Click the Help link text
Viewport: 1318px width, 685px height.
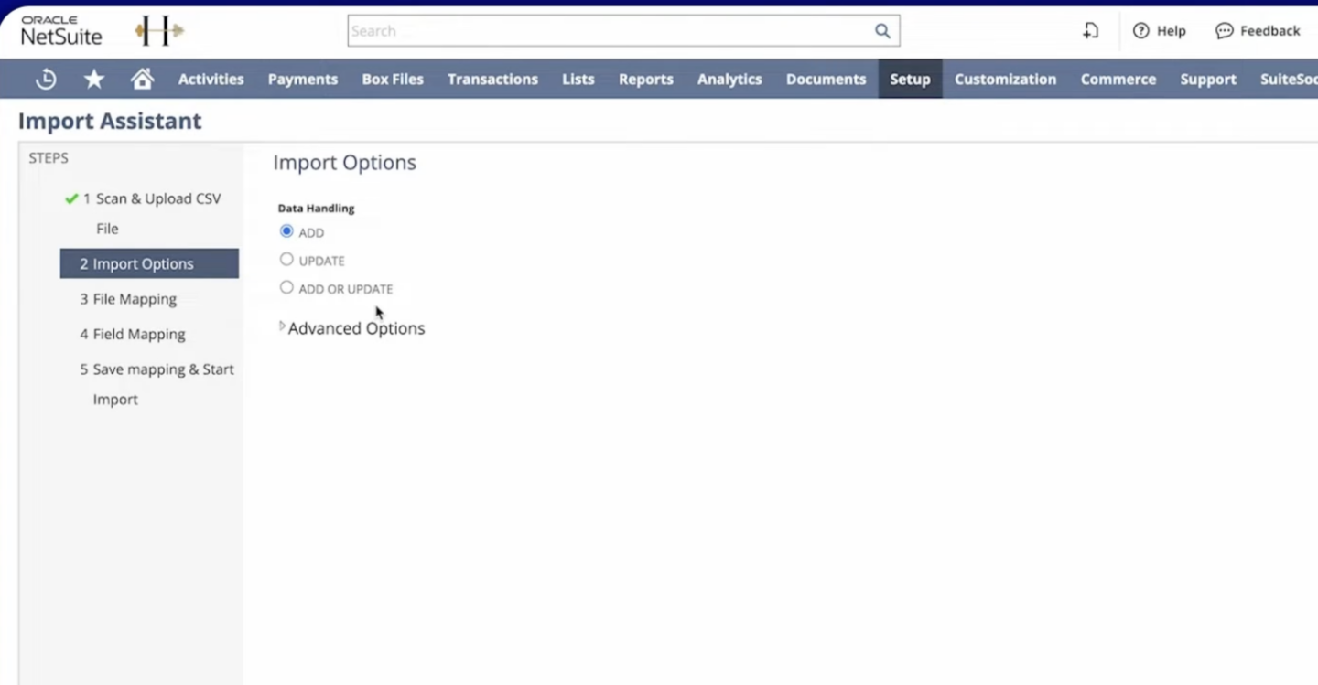pos(1172,31)
